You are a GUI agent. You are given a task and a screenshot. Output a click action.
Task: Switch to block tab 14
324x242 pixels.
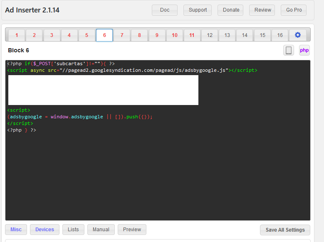(x=245, y=35)
